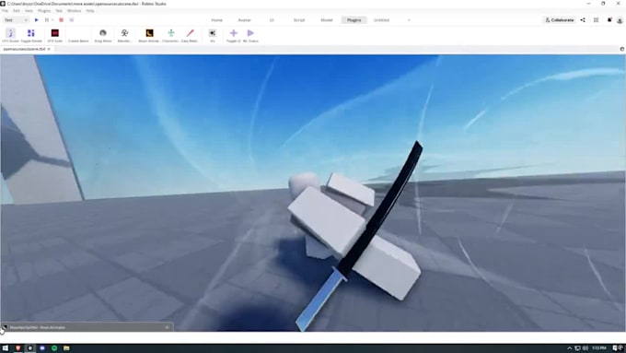The width and height of the screenshot is (626, 353).
Task: Click the ML Status arrow icon
Action: (250, 33)
